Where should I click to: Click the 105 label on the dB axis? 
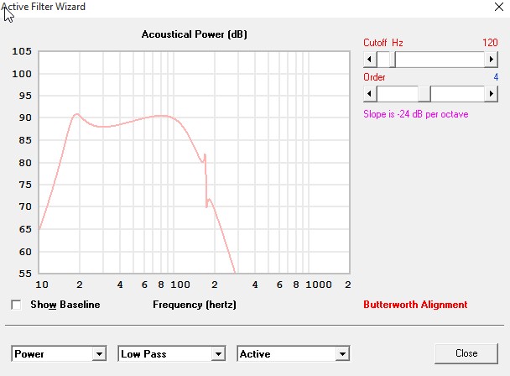click(22, 51)
